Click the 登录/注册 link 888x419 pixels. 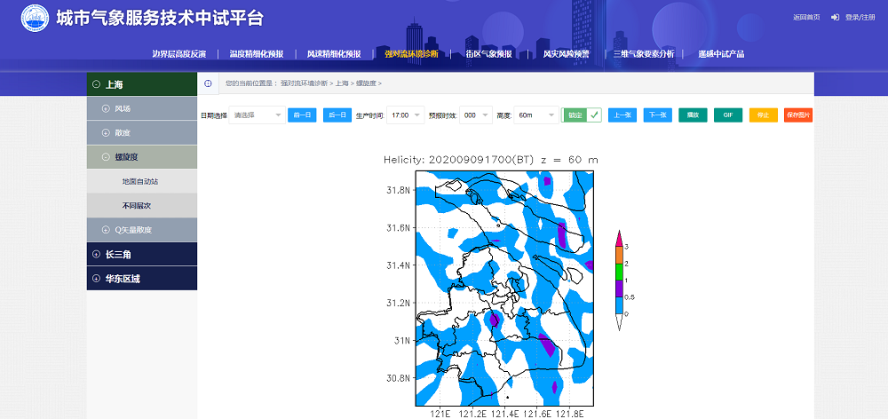pyautogui.click(x=860, y=18)
